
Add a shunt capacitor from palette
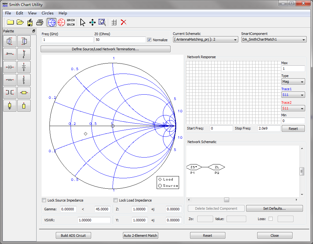click(x=24, y=67)
